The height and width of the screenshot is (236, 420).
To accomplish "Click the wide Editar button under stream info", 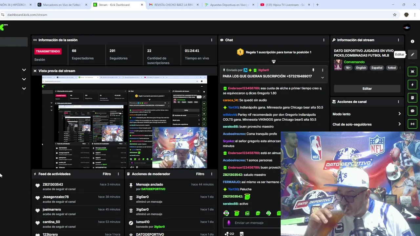I will click(367, 88).
